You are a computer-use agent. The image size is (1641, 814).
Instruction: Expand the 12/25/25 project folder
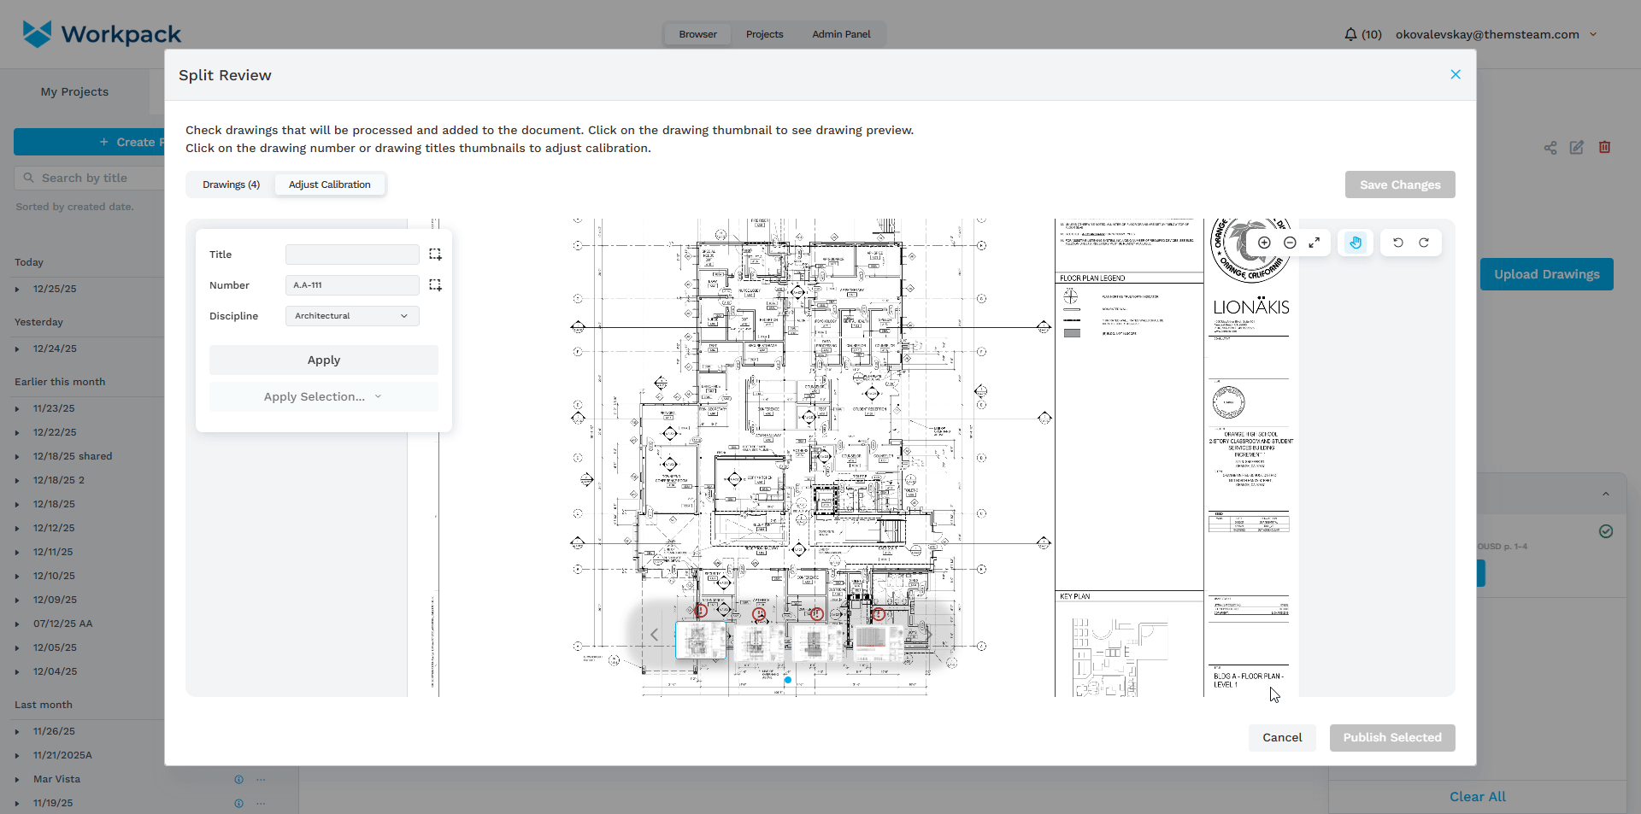click(17, 290)
